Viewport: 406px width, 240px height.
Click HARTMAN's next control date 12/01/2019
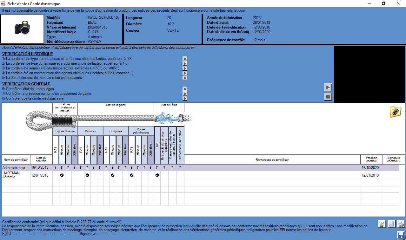pos(370,175)
